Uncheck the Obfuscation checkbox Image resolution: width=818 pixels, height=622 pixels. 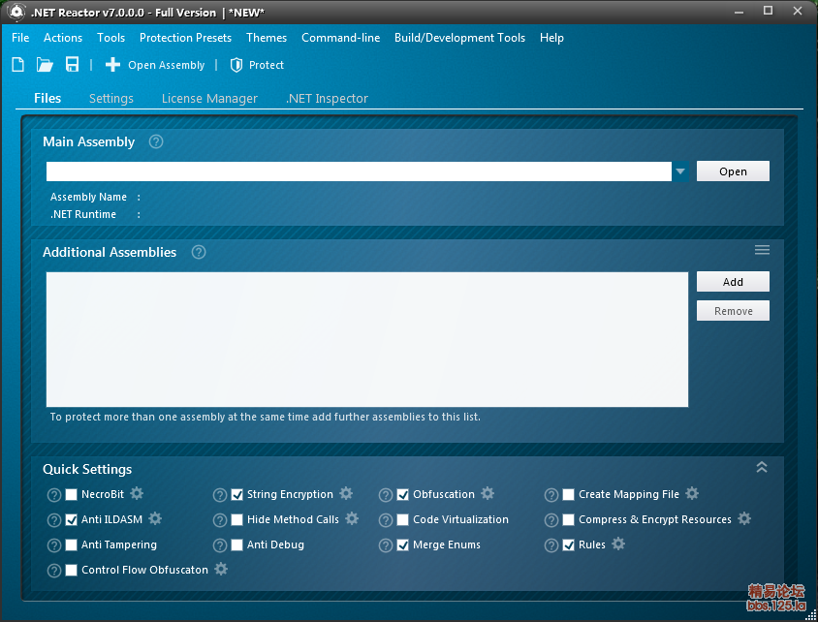tap(403, 494)
